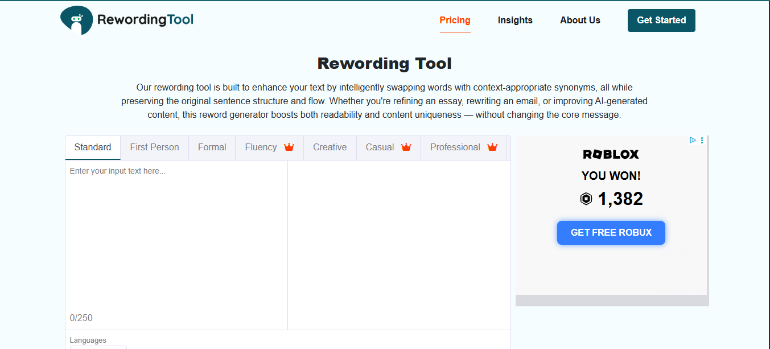Open the Pricing page

(455, 20)
